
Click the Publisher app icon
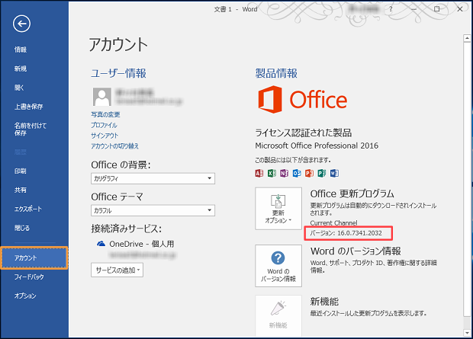(x=322, y=173)
